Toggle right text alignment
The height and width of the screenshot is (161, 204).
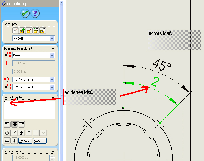point(21,124)
